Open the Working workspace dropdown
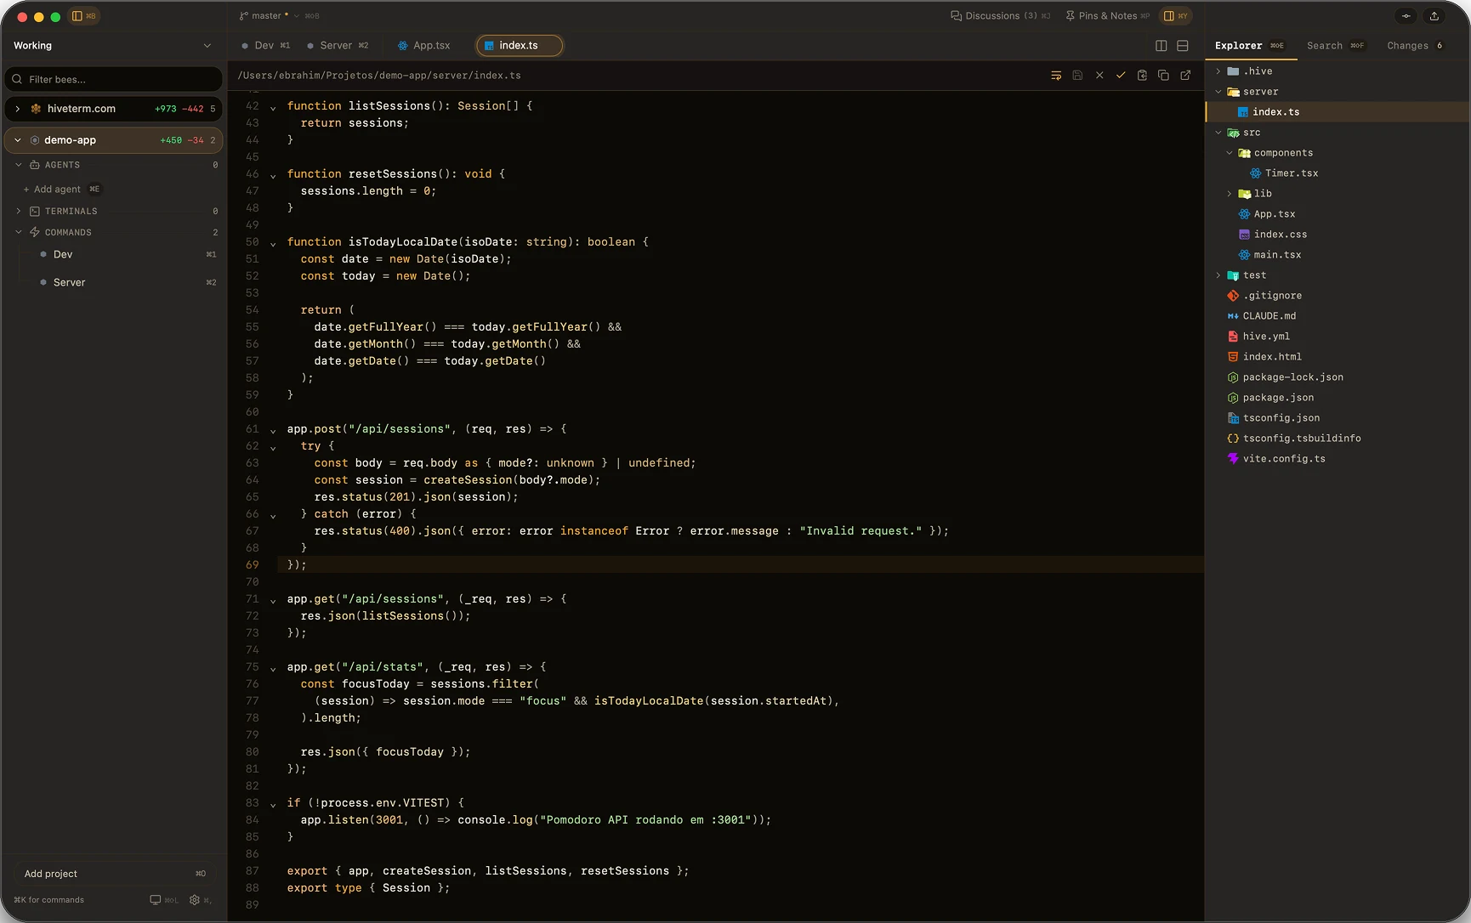 112,46
